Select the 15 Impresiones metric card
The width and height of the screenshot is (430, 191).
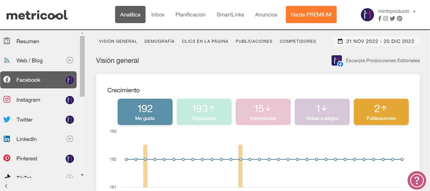[x=263, y=112]
